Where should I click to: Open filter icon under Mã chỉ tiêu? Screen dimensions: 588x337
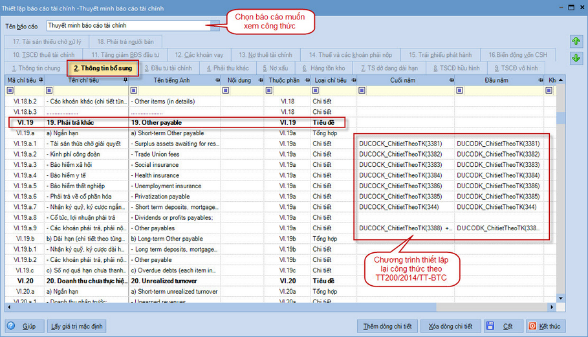pyautogui.click(x=10, y=91)
